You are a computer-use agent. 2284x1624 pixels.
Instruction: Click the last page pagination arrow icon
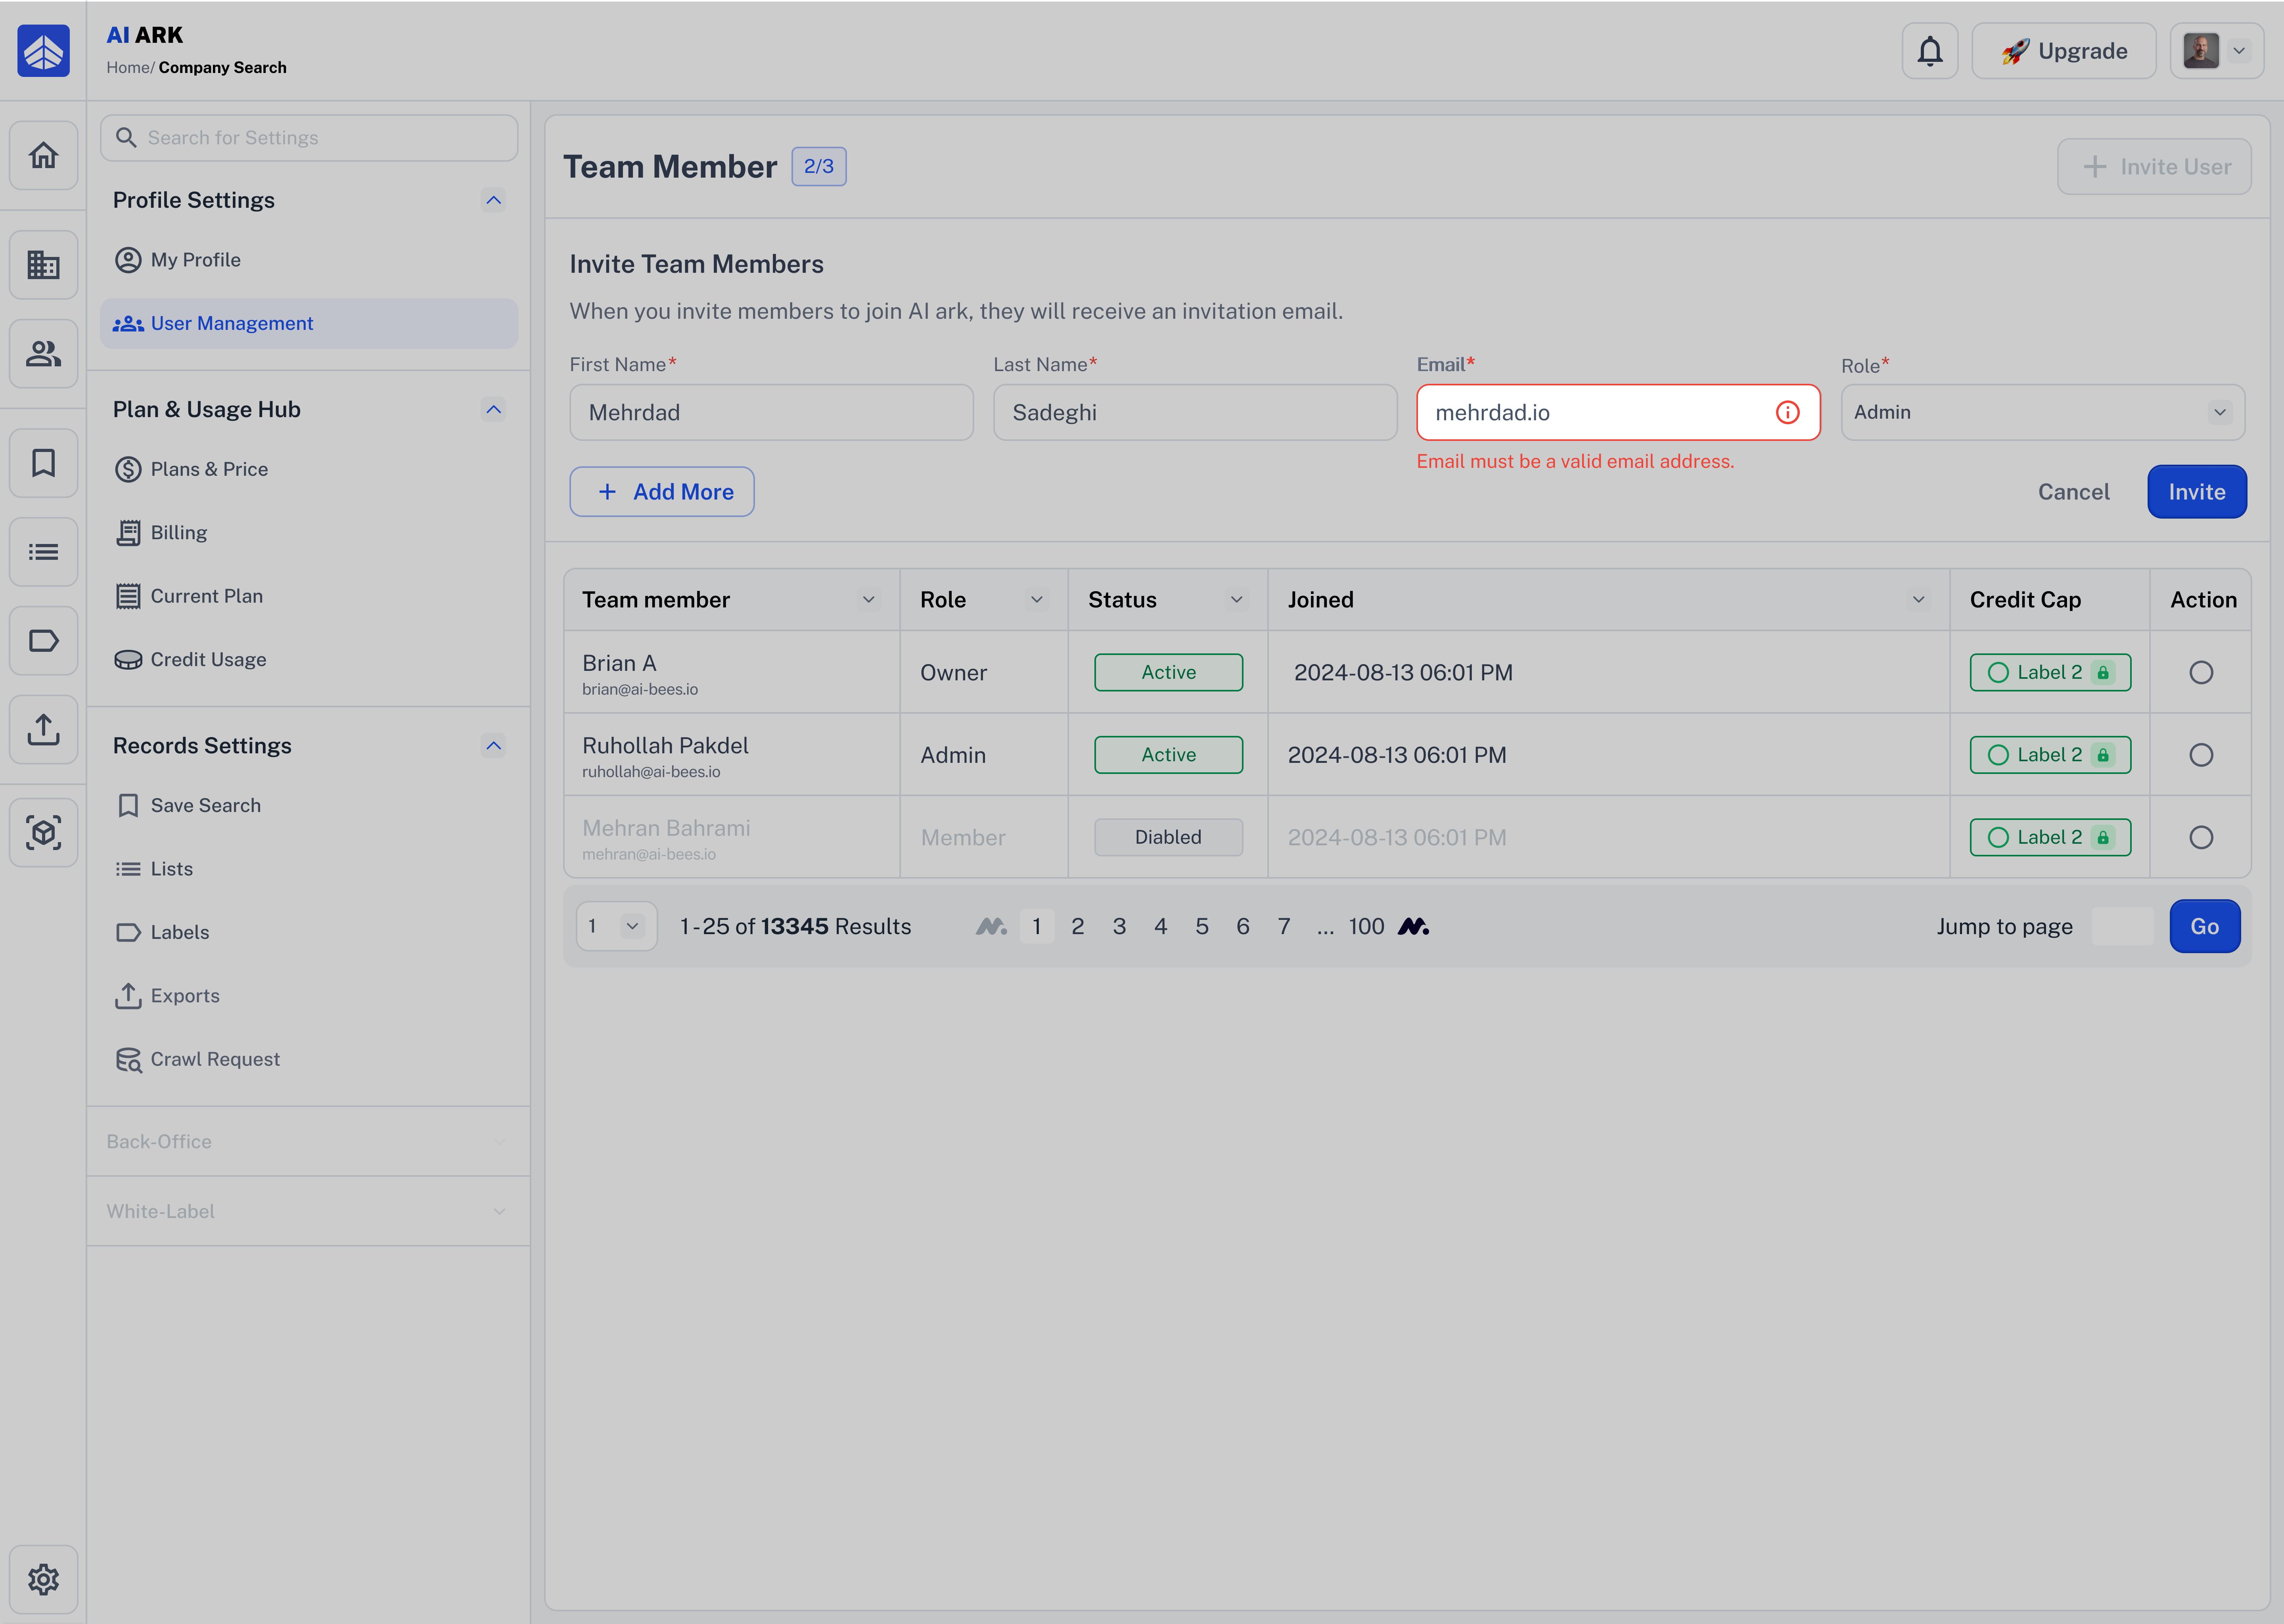click(x=1413, y=927)
